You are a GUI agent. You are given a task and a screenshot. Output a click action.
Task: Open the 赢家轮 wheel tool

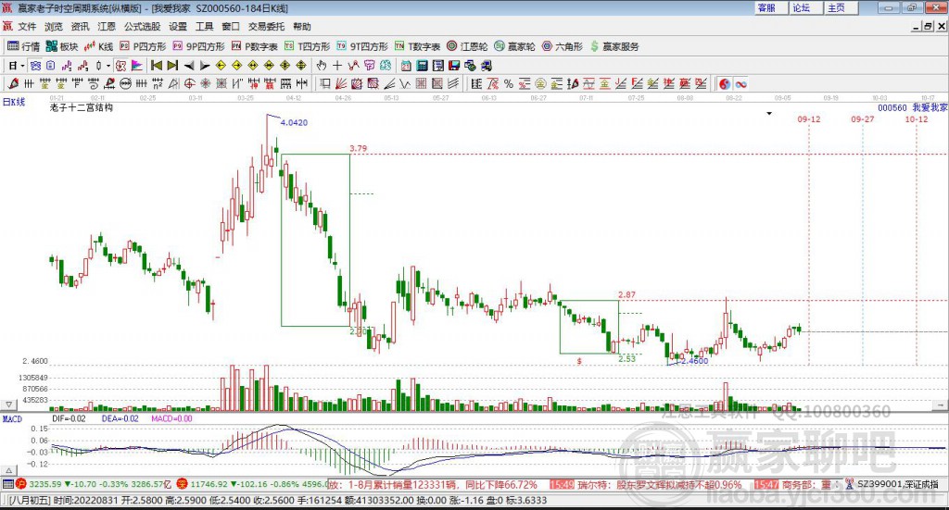[514, 46]
